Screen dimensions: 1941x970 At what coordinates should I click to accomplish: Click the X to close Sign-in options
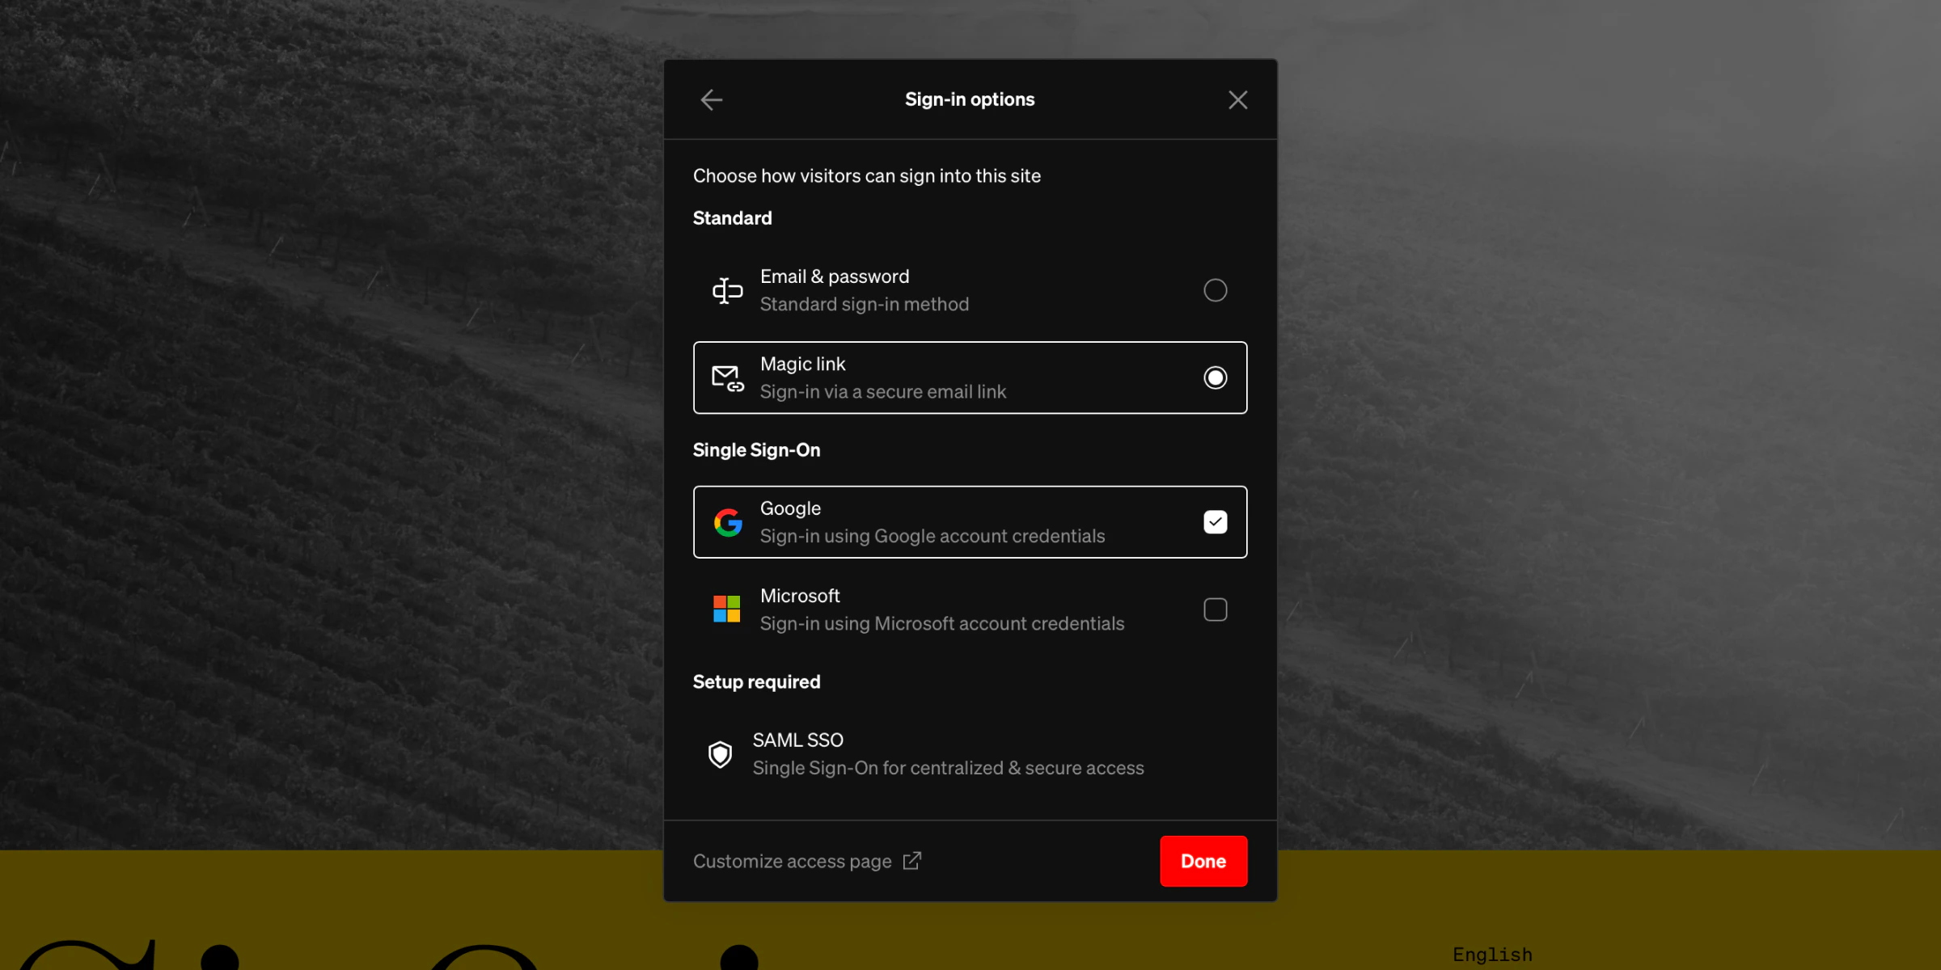1237,99
